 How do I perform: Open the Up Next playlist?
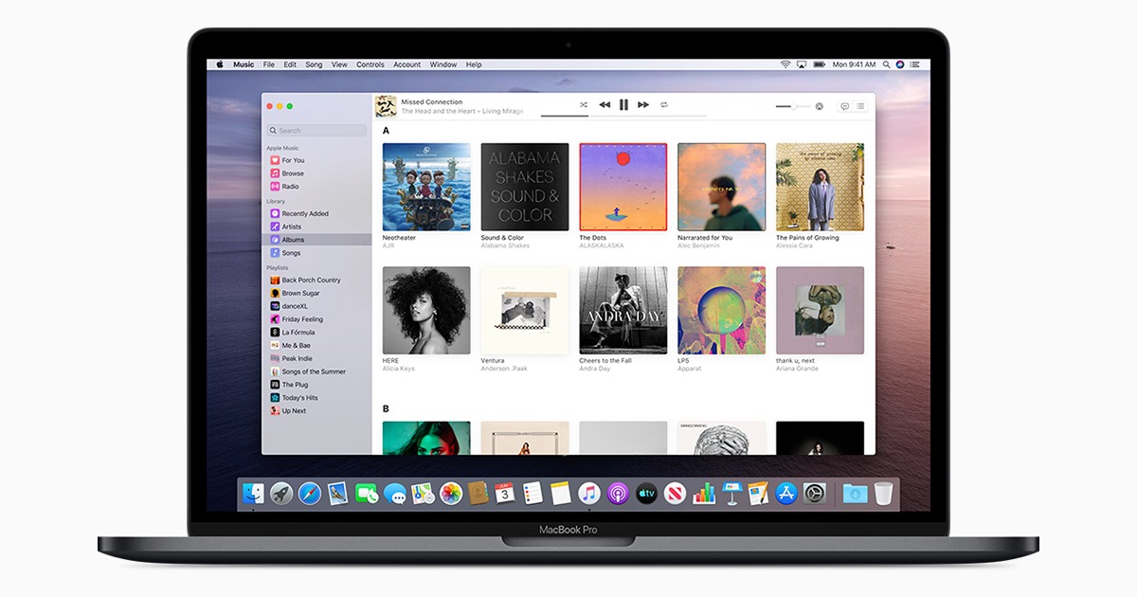coord(316,411)
